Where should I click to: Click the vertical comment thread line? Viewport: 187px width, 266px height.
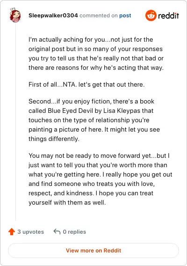point(15,121)
